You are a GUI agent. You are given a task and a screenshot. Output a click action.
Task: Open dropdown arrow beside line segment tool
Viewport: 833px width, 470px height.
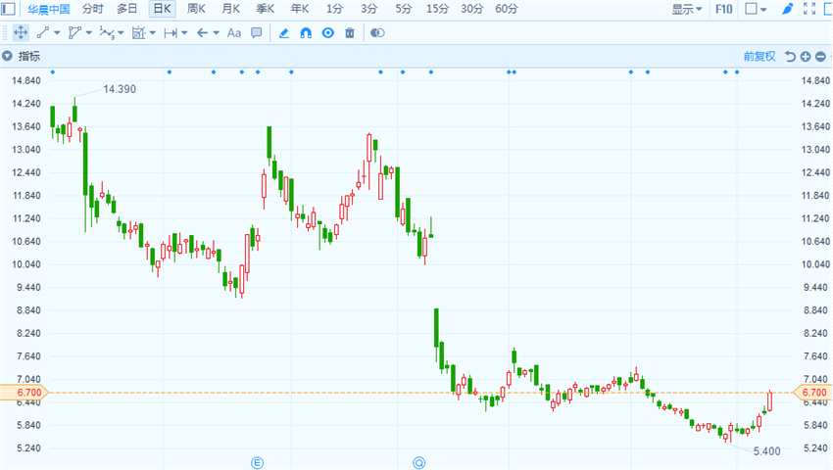(x=57, y=33)
